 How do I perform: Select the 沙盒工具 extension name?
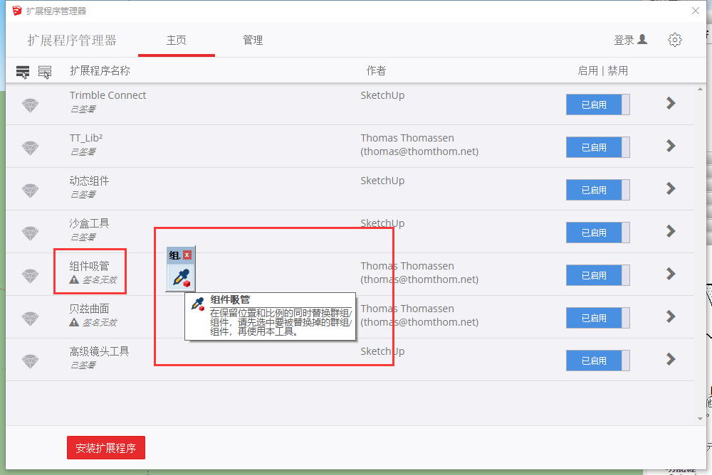89,223
